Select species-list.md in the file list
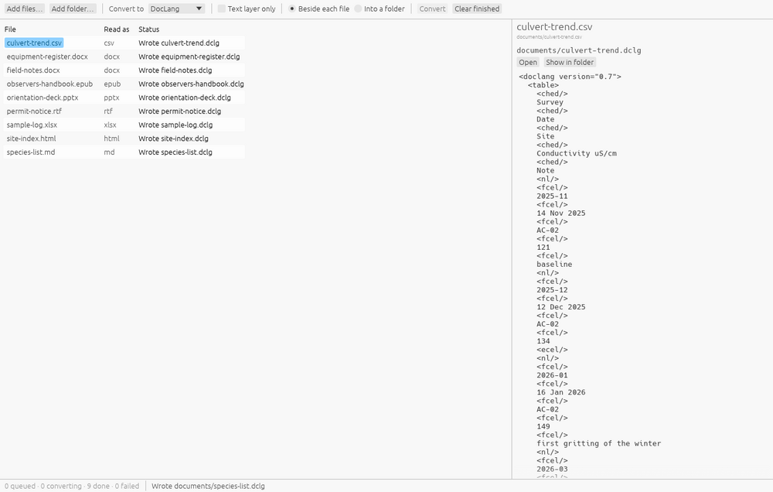 coord(31,152)
